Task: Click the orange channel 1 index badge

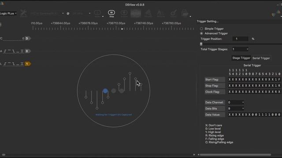Action: pos(27,64)
